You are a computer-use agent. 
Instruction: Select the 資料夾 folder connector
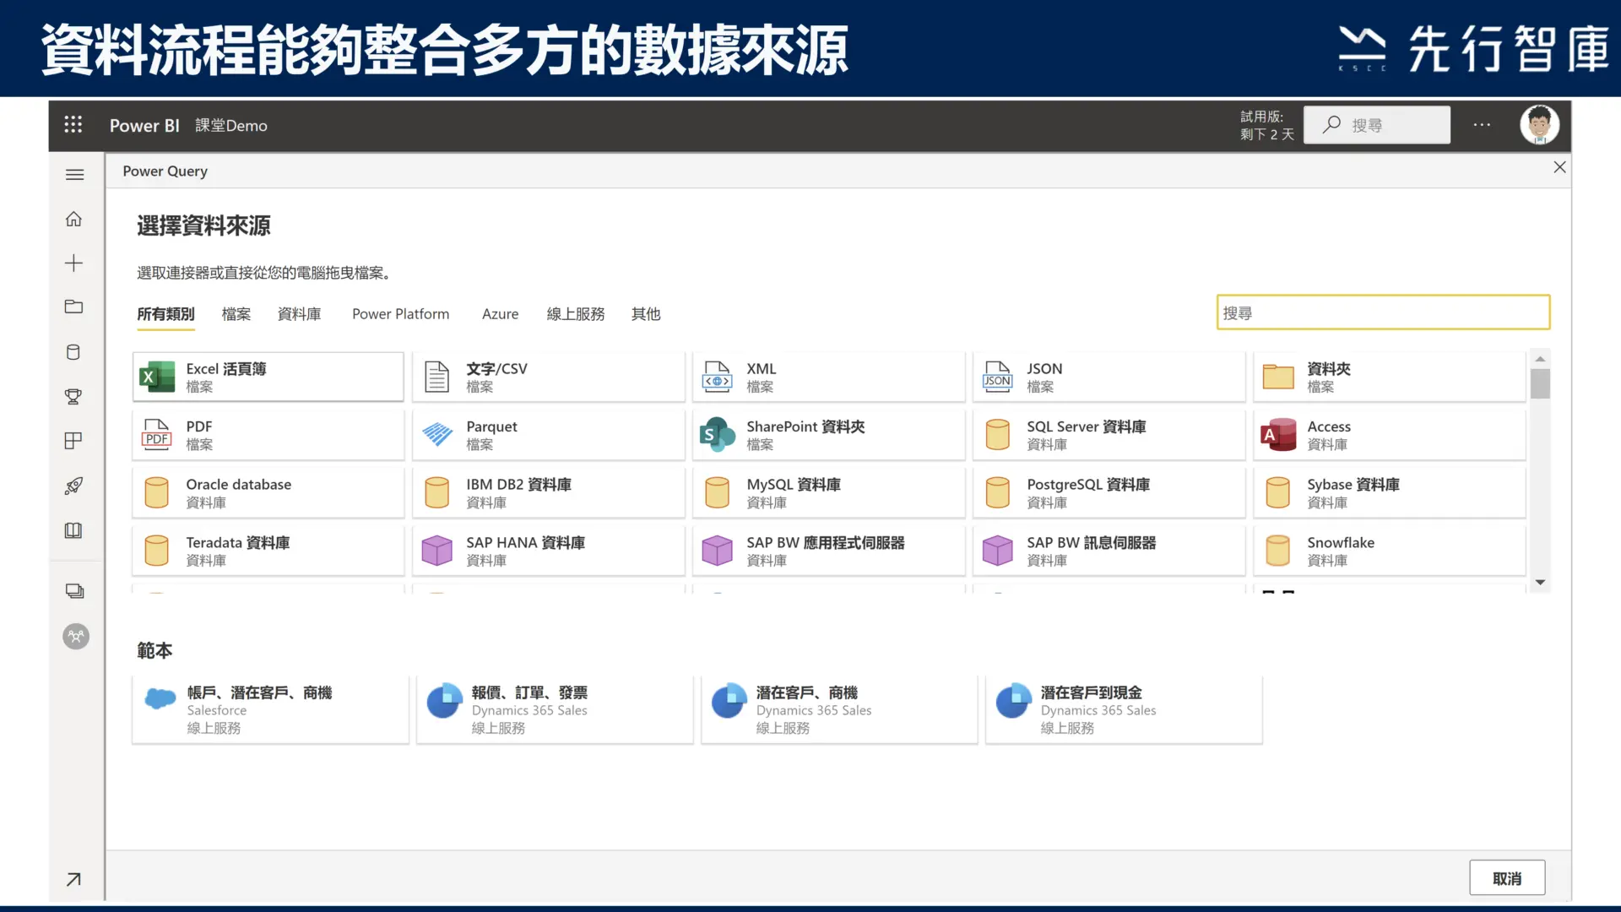pyautogui.click(x=1390, y=377)
